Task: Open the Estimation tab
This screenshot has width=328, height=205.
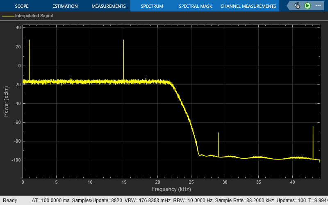Action: point(65,6)
